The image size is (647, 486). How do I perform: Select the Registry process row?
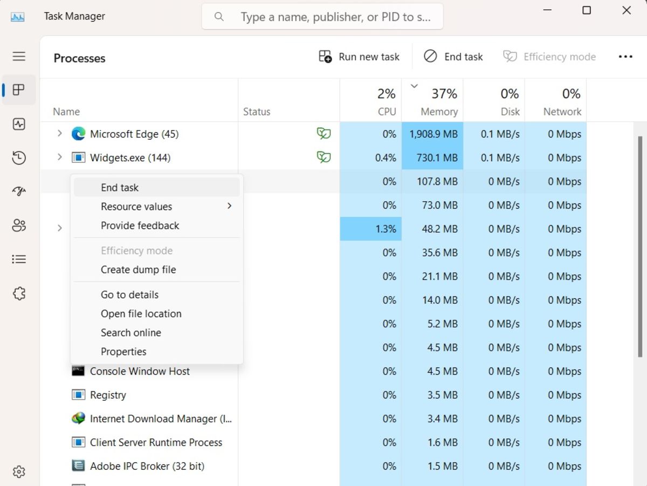(313, 395)
